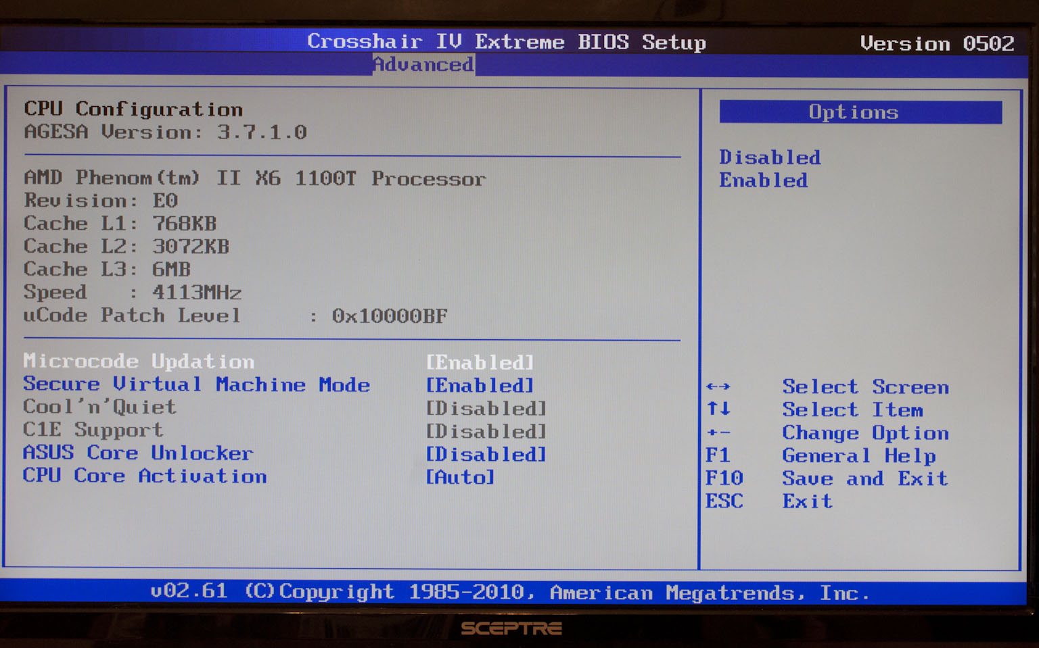Click Version 0502 text
1039x648 pixels.
[938, 44]
